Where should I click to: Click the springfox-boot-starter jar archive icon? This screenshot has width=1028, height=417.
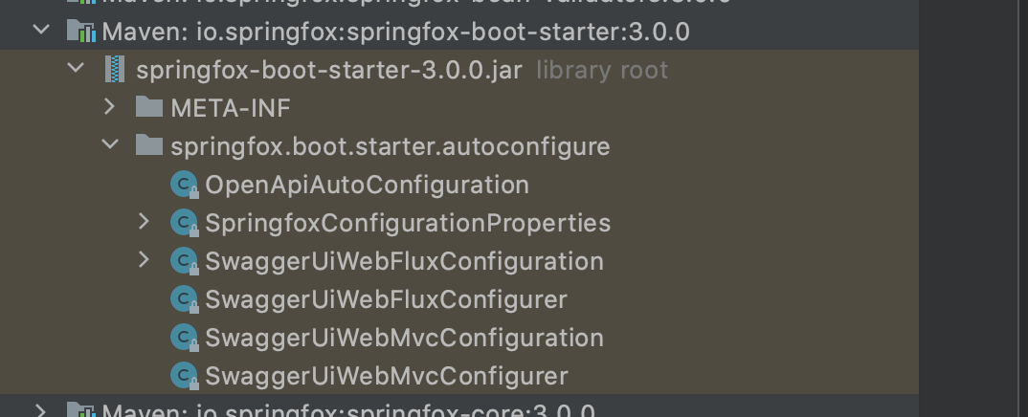(116, 70)
